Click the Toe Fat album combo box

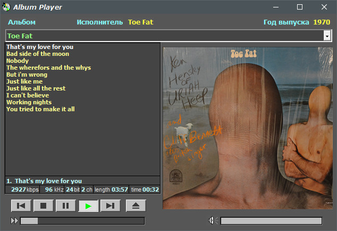(x=168, y=36)
